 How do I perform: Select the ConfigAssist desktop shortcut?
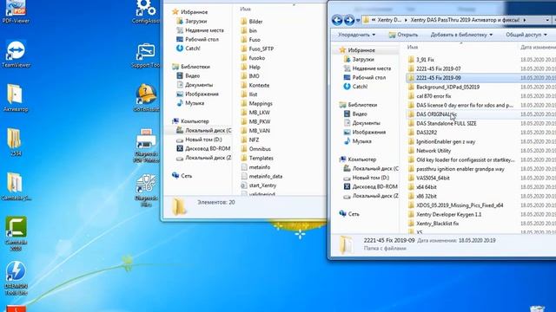tap(146, 11)
